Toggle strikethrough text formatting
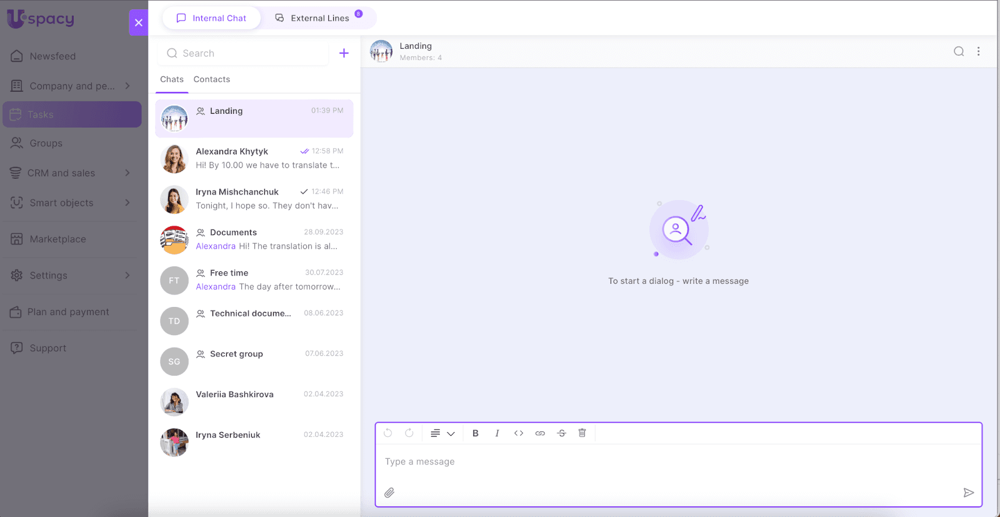Image resolution: width=1000 pixels, height=517 pixels. (561, 433)
